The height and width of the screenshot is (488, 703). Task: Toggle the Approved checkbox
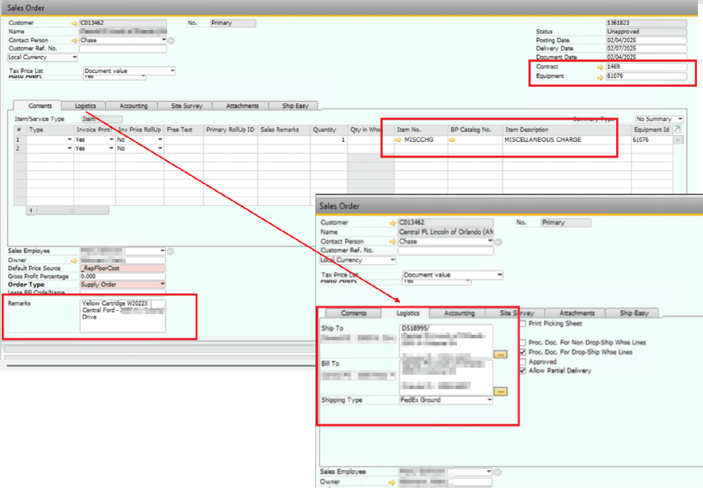(x=523, y=362)
